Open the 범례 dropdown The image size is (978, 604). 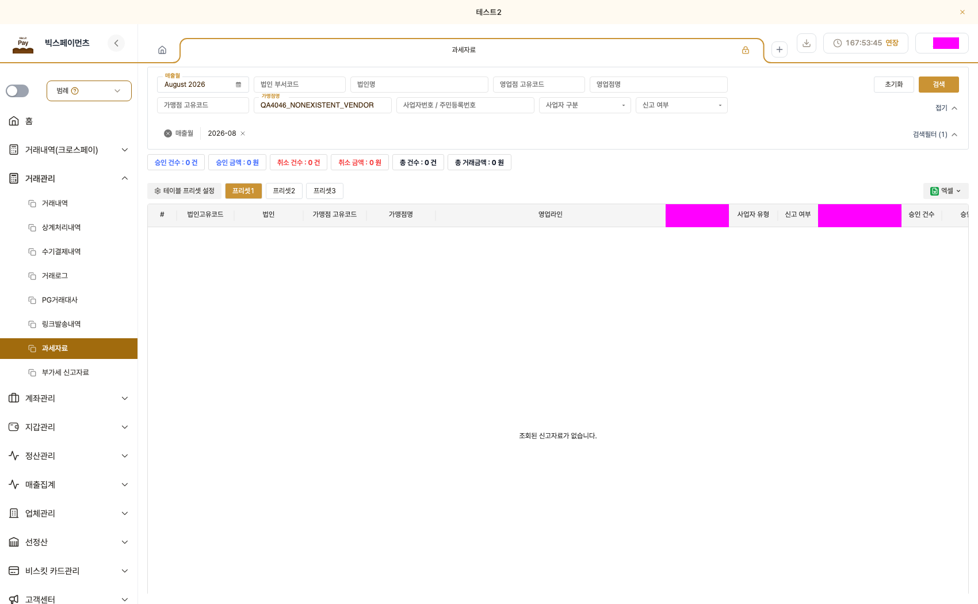89,91
